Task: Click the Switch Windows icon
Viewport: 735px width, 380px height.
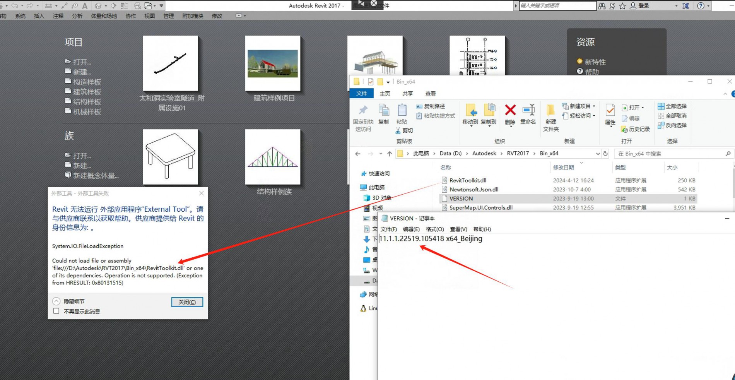Action: (x=148, y=5)
